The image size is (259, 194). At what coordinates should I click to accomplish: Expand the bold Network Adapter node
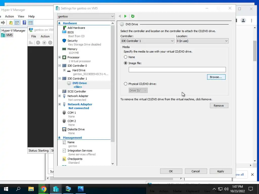pos(60,104)
